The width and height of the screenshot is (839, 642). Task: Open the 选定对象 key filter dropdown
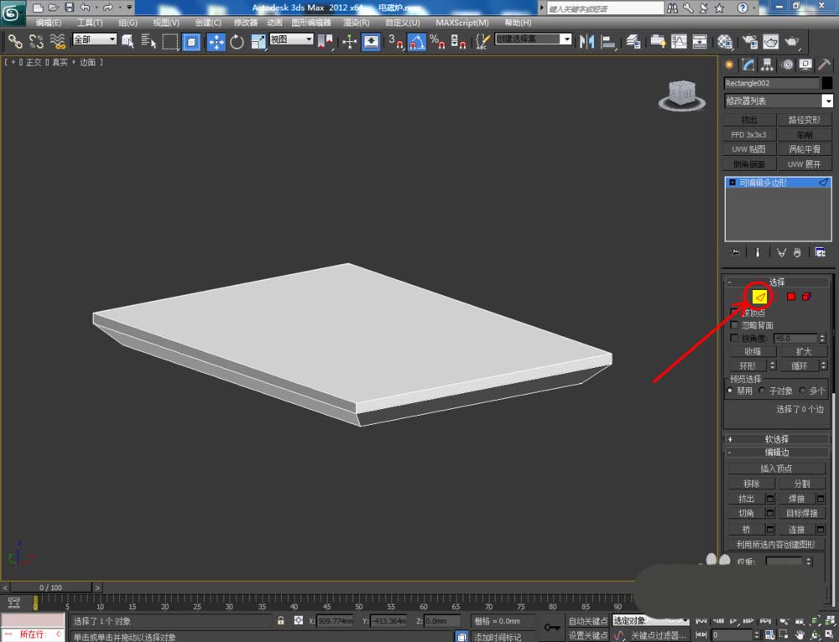651,620
